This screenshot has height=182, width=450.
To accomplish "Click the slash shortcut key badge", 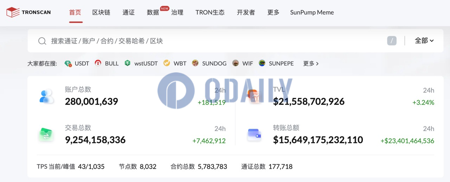I will point(392,41).
